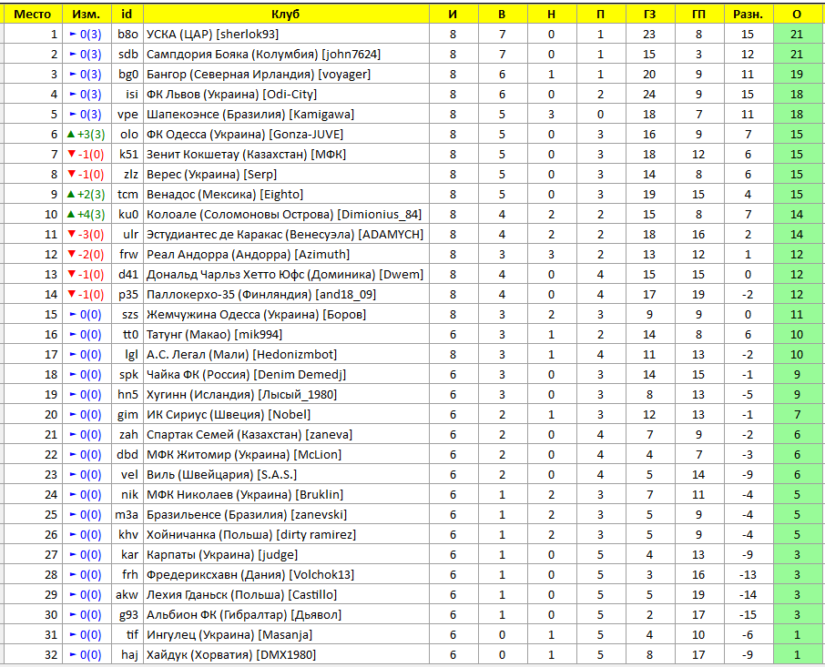This screenshot has height=667, width=825.
Task: Click change value -3(0) for Эстудиантес де Каракас
Action: [91, 235]
